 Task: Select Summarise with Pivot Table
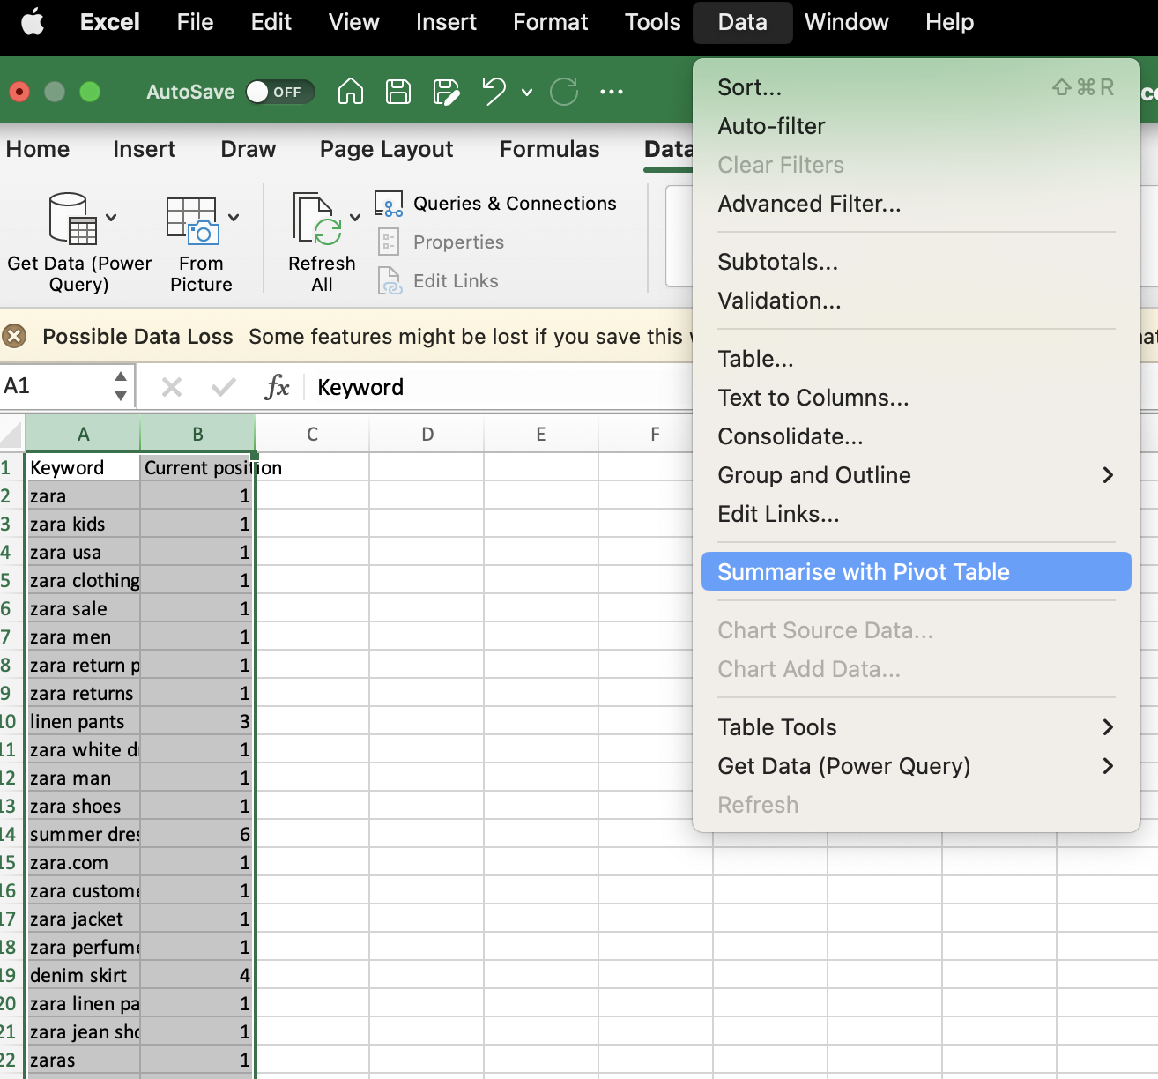coord(917,571)
